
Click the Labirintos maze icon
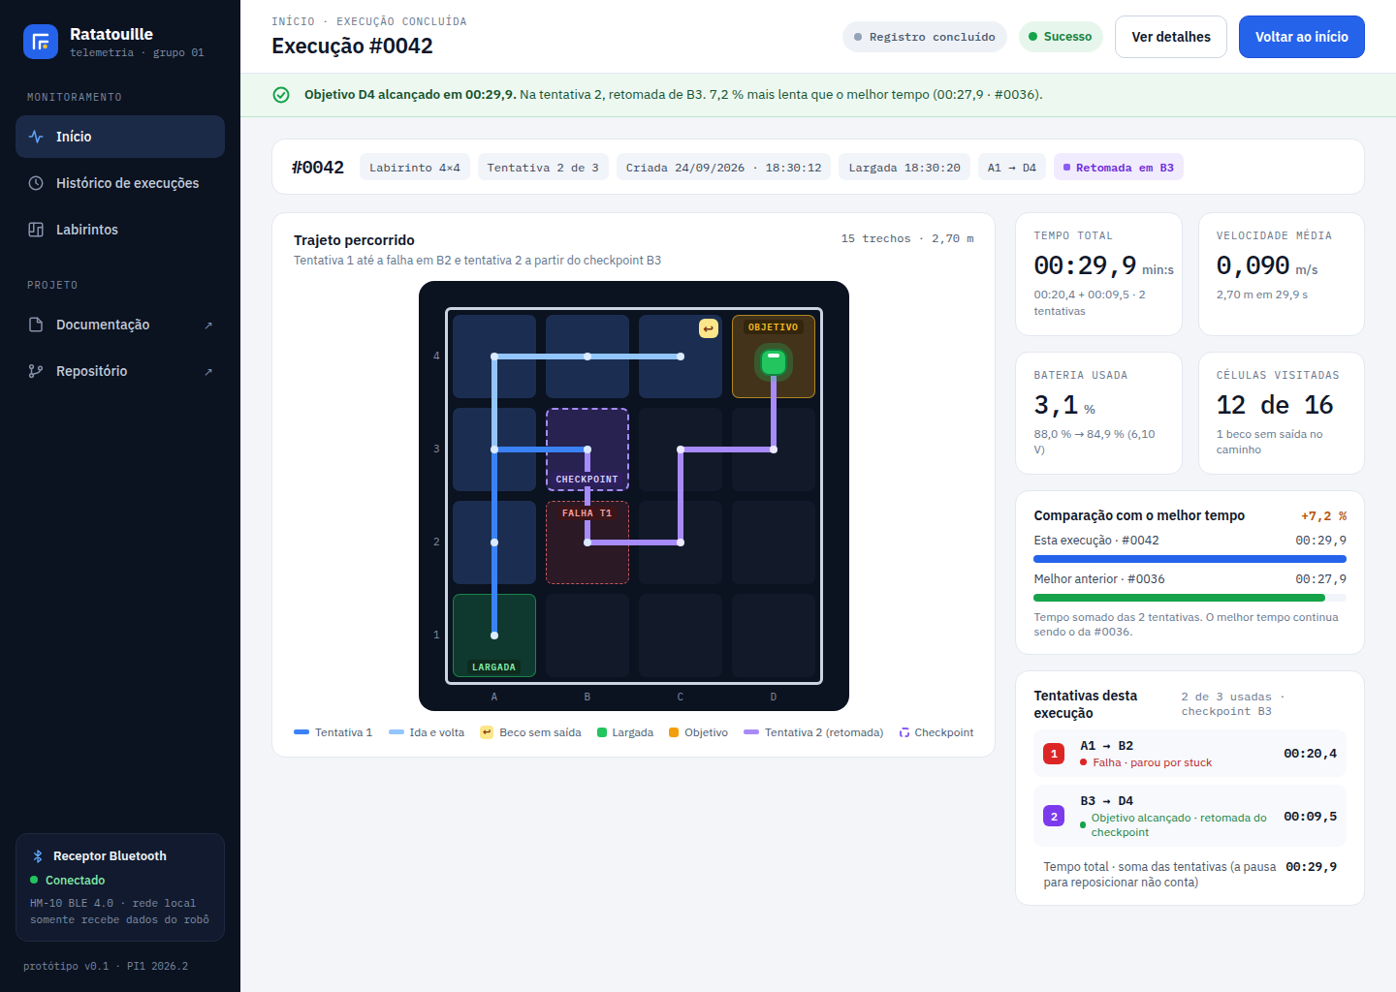36,230
